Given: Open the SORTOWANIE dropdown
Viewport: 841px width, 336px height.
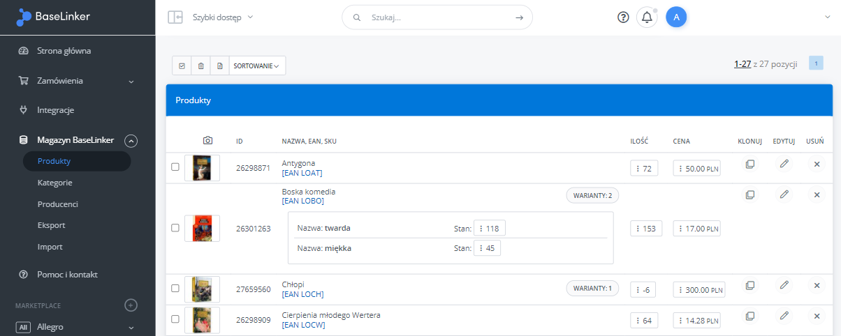Looking at the screenshot, I should point(256,66).
